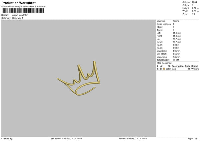Click the gold color swatch in stop sequence
The image size is (200, 141).
click(164, 69)
